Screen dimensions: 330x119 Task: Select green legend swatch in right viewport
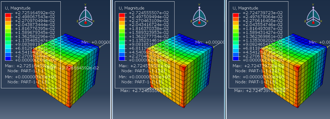tap(235, 35)
